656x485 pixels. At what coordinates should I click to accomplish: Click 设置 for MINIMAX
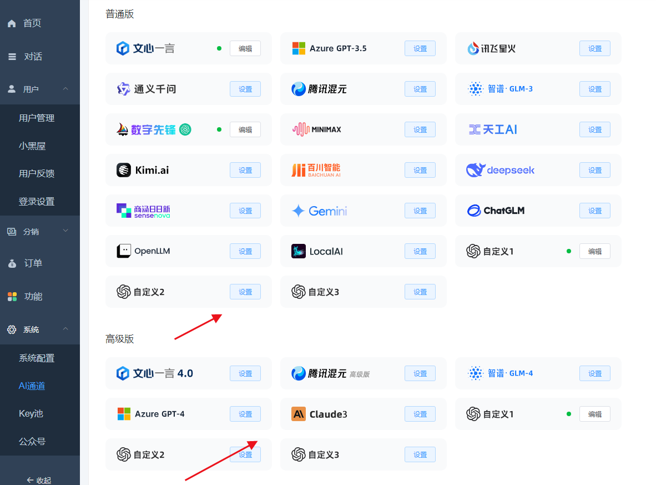click(420, 130)
